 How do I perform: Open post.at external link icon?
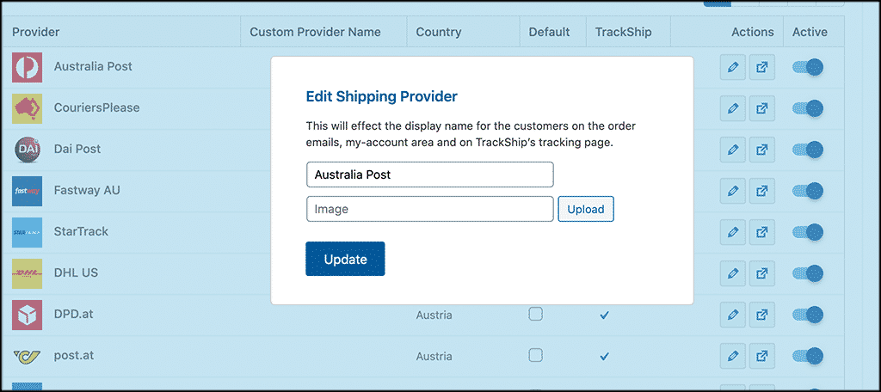pos(762,356)
